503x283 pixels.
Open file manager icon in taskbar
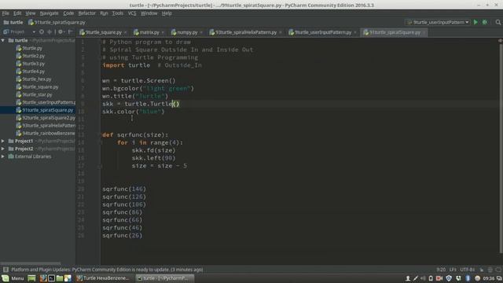click(x=60, y=278)
